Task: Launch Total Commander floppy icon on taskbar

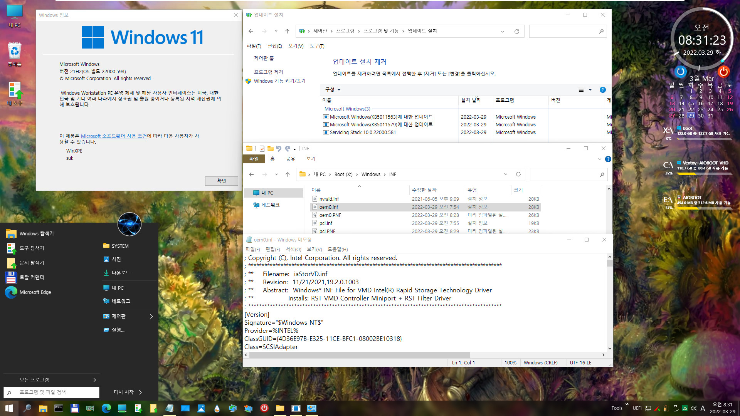Action: (x=75, y=408)
